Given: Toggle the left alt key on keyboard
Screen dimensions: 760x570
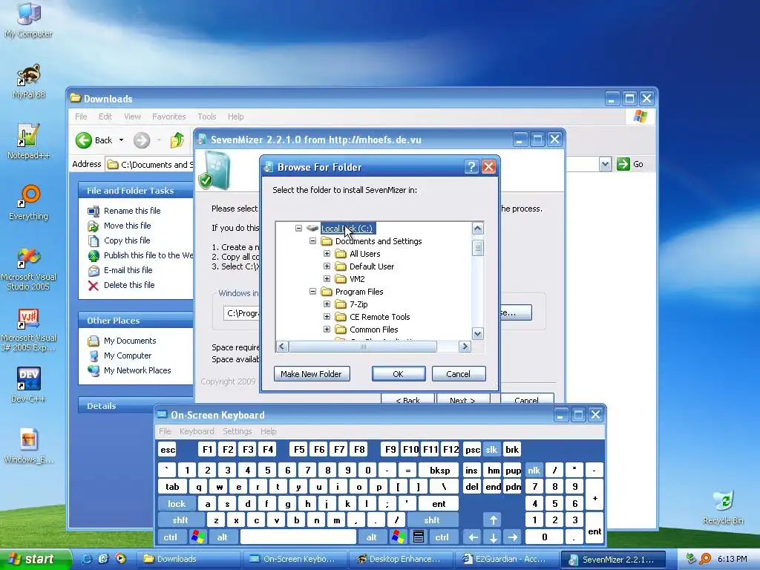Looking at the screenshot, I should [x=223, y=537].
